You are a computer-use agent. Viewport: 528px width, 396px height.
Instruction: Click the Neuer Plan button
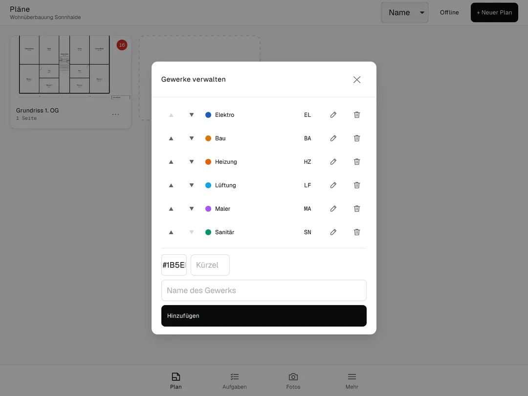tap(494, 12)
